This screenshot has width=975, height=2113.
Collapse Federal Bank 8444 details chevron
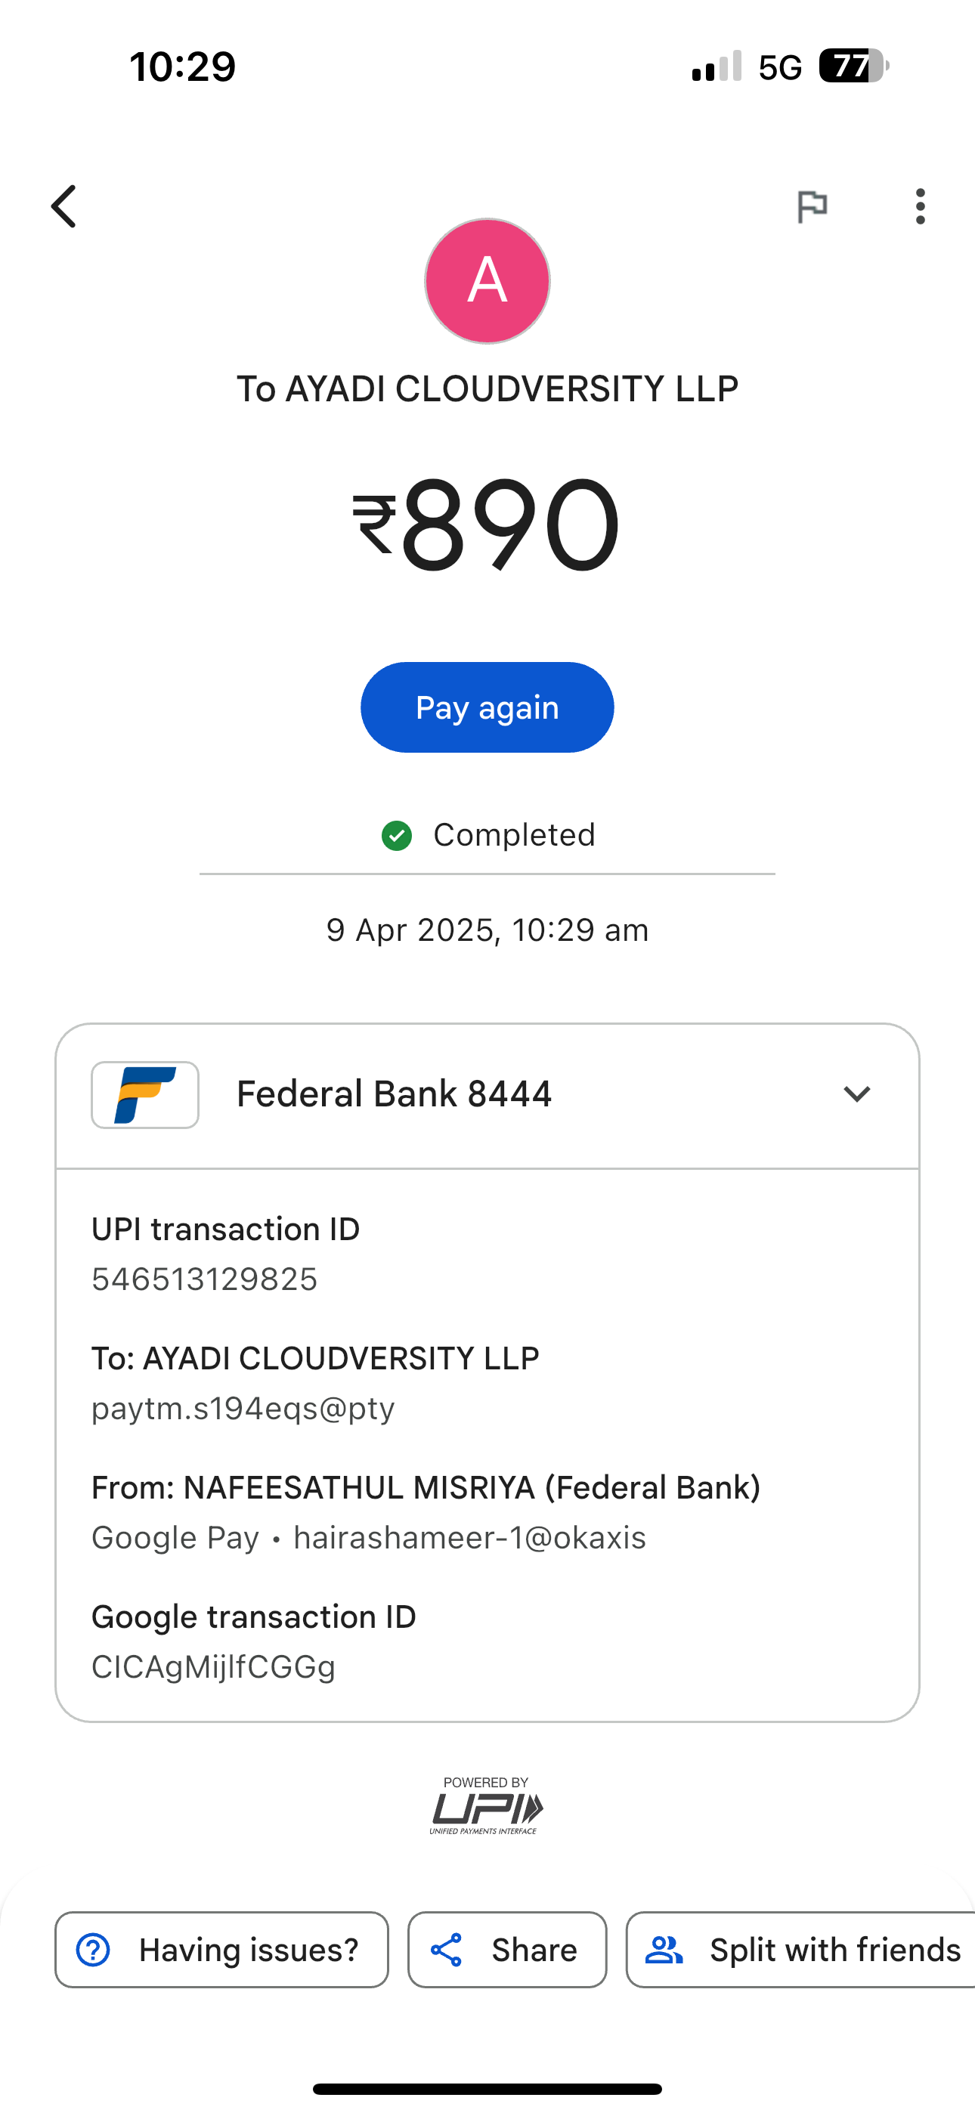pos(856,1094)
